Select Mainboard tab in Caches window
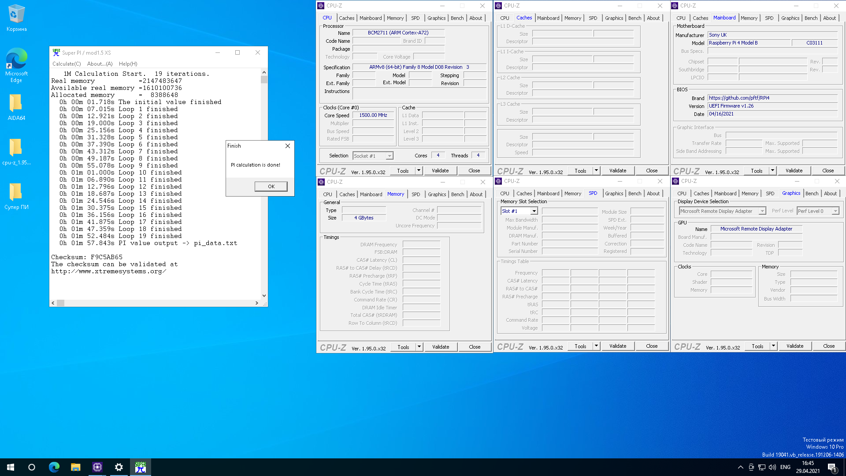The height and width of the screenshot is (476, 846). click(548, 18)
